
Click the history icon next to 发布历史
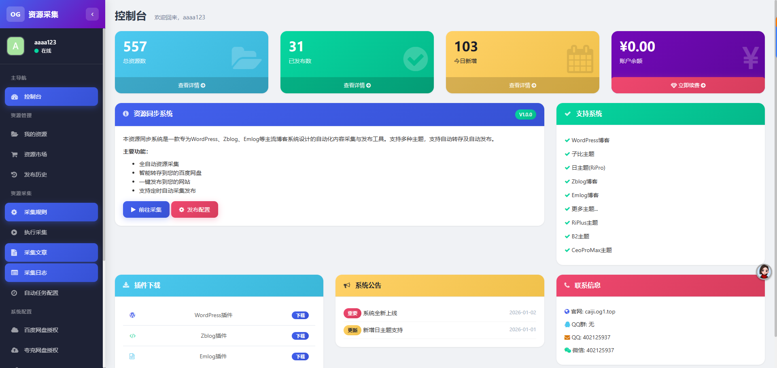coord(15,175)
